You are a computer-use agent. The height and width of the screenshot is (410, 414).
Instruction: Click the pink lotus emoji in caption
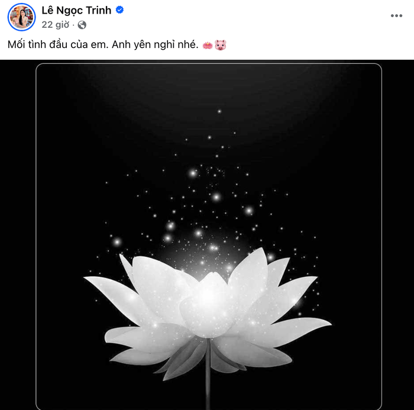click(x=208, y=45)
